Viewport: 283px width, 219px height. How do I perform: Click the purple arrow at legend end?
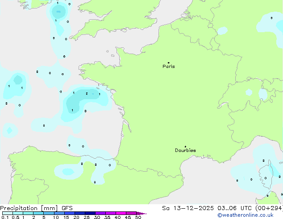click(141, 213)
